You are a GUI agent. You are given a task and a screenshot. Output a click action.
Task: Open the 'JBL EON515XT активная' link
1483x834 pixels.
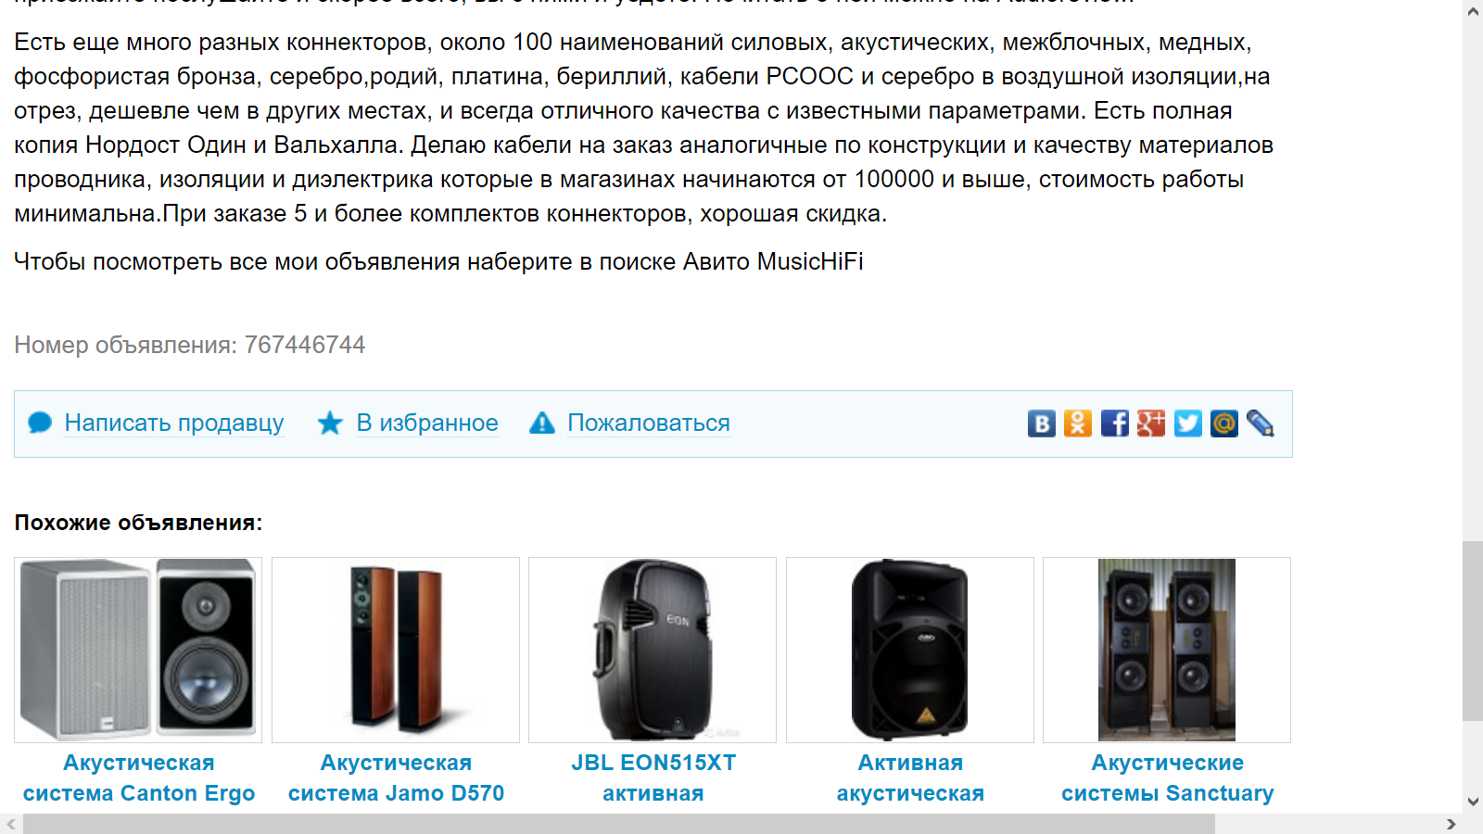coord(653,778)
